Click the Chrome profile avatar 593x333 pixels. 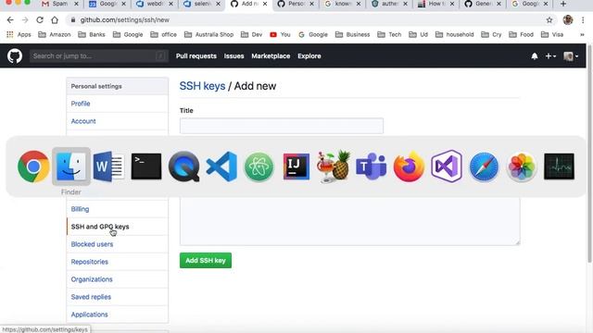[x=568, y=20]
